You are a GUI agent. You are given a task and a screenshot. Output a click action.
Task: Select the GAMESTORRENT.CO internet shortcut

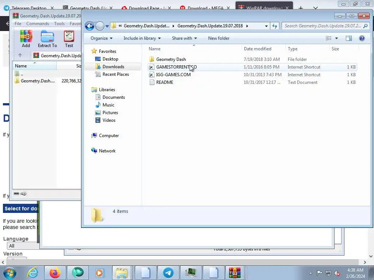(x=252, y=67)
